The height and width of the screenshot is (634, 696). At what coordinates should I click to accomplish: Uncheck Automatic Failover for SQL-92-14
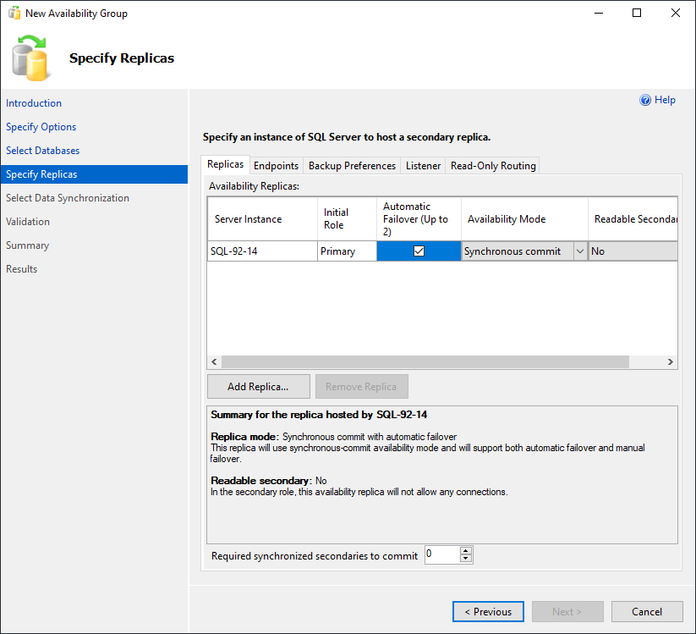click(419, 251)
